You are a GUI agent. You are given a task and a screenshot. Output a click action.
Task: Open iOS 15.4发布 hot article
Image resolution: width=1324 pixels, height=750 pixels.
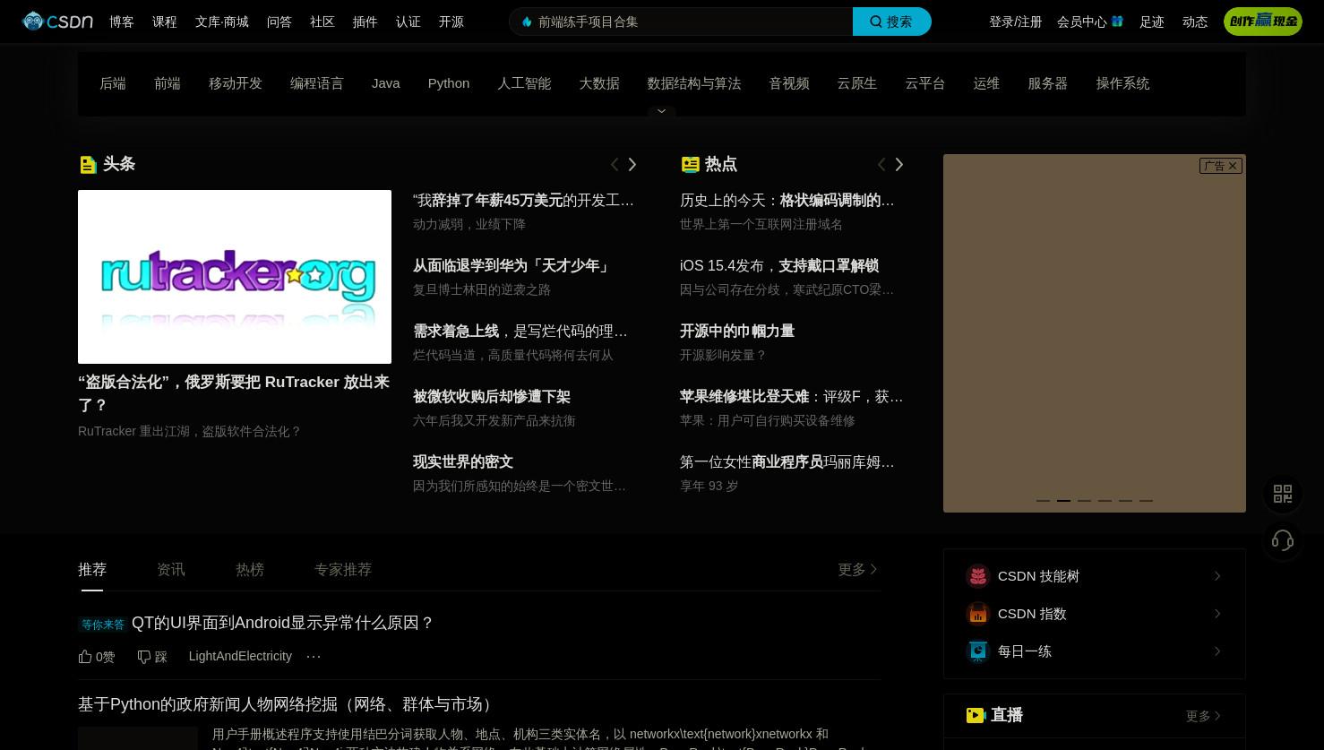(779, 266)
